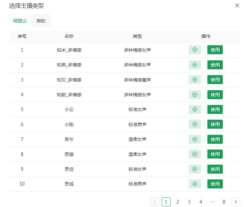Preview the voice of 知贝_多情感
245x207 pixels.
(195, 80)
